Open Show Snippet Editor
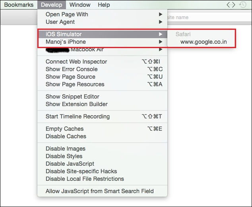Viewport: 252px width, 207px height. tap(103, 97)
